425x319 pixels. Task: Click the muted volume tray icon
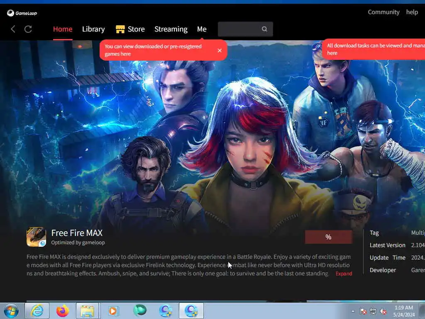[383, 312]
